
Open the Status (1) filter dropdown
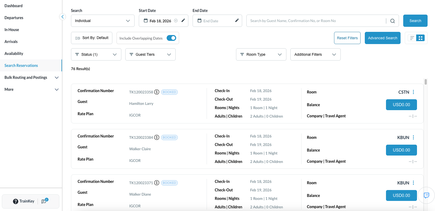pos(96,54)
